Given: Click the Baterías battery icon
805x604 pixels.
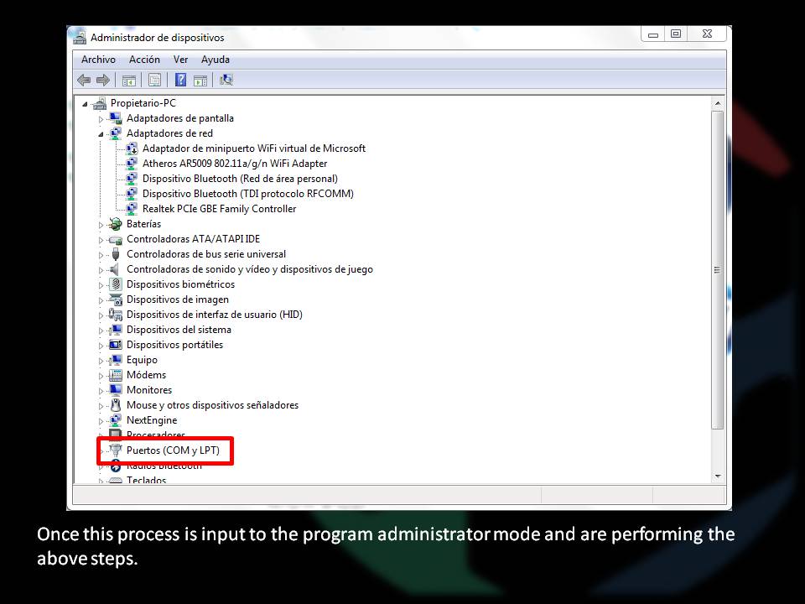Looking at the screenshot, I should point(116,224).
